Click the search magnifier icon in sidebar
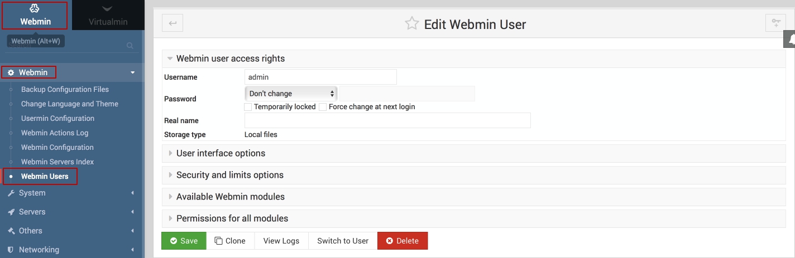Screen dimensions: 795x258 (130, 46)
